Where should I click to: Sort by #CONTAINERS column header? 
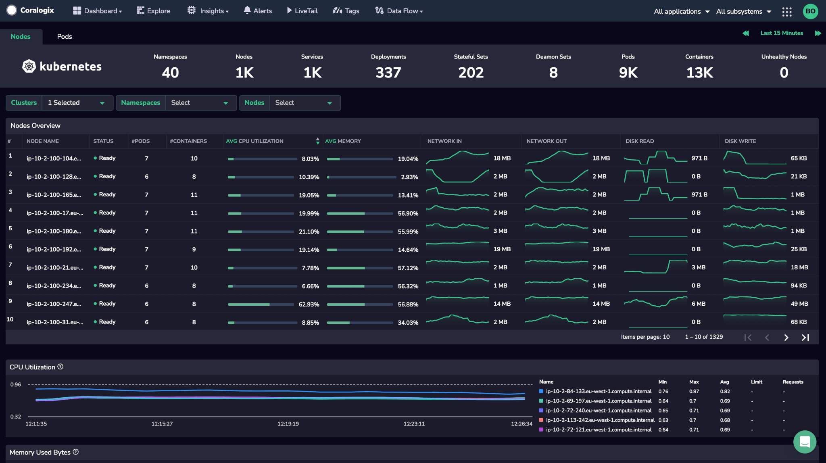(x=188, y=141)
